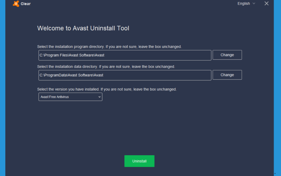Click empty dark area above Uninstall button
Image resolution: width=281 pixels, height=176 pixels.
(139, 129)
